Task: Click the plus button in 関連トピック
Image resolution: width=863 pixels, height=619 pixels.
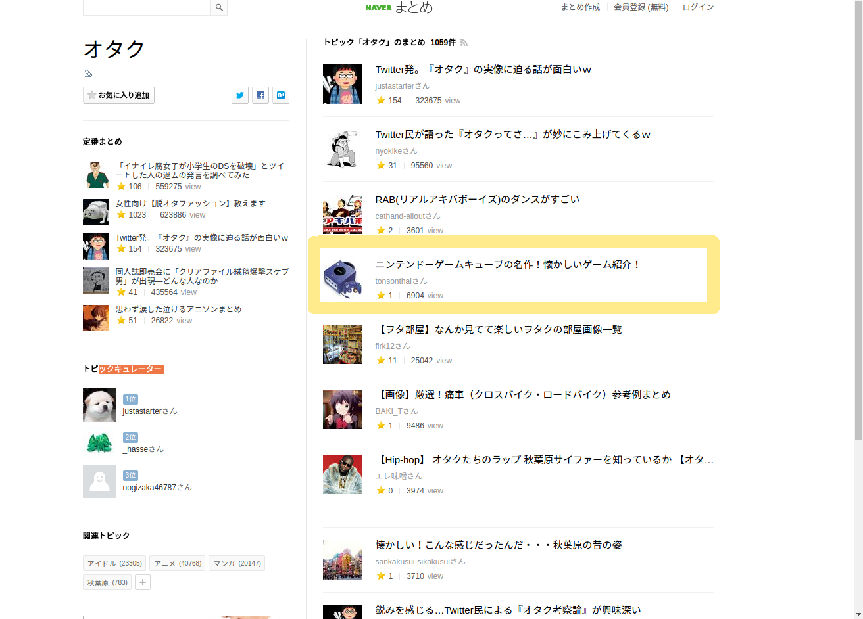Action: tap(143, 582)
